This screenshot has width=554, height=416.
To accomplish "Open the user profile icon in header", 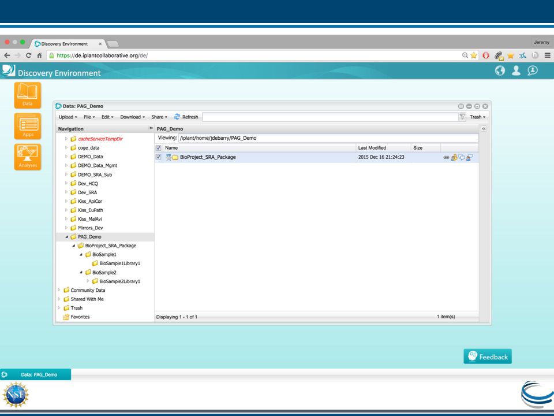I will pos(516,70).
